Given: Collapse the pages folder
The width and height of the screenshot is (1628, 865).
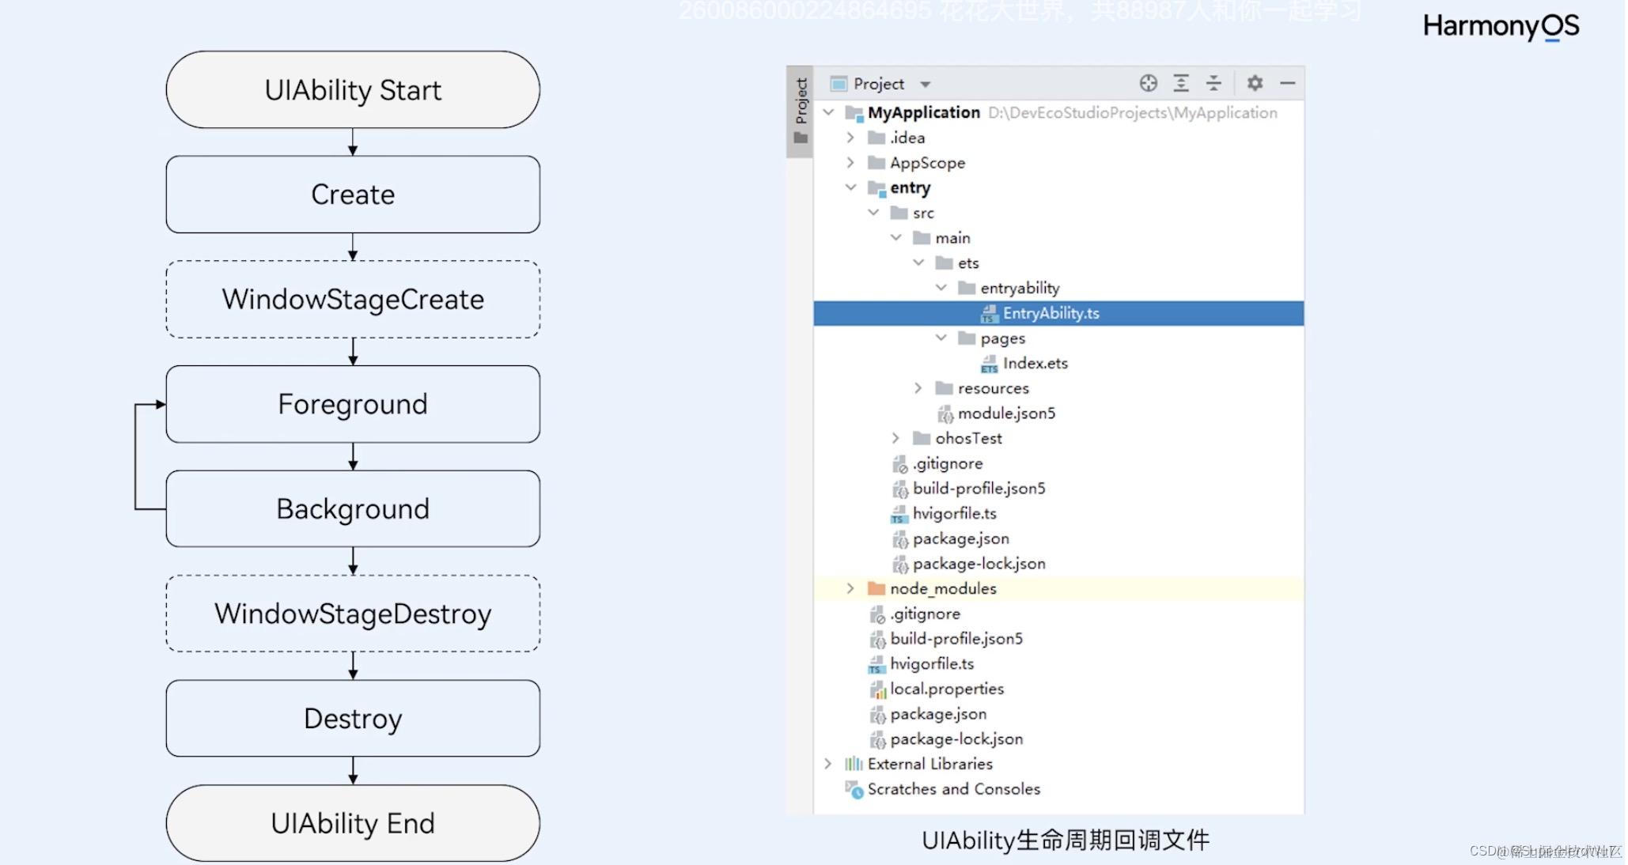Looking at the screenshot, I should 941,338.
